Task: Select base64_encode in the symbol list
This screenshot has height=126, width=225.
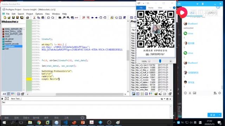Action: tap(12, 44)
